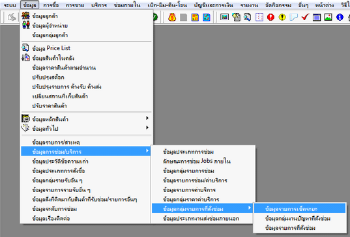This screenshot has width=350, height=237.
Task: Open the รายงาน menu in menu bar
Action: coord(249,5)
